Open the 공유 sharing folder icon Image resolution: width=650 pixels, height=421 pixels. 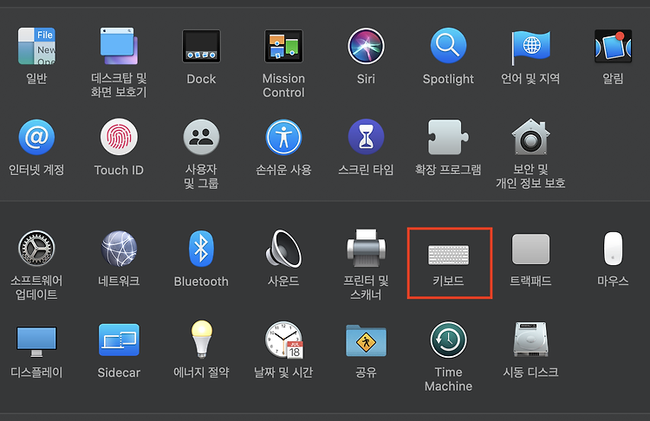click(x=366, y=340)
